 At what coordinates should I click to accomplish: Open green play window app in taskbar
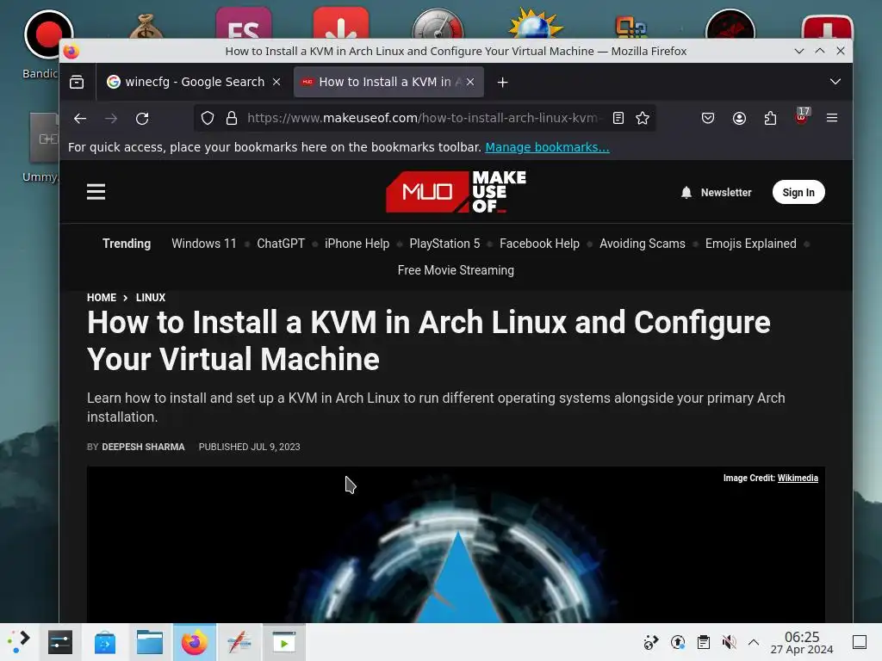coord(284,642)
